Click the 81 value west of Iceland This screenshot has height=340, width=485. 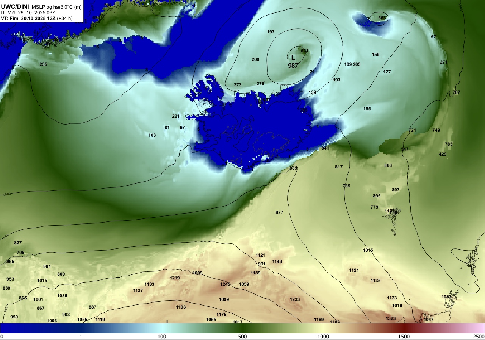tap(167, 128)
